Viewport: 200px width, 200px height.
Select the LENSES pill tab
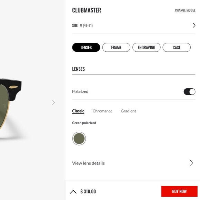pos(86,48)
